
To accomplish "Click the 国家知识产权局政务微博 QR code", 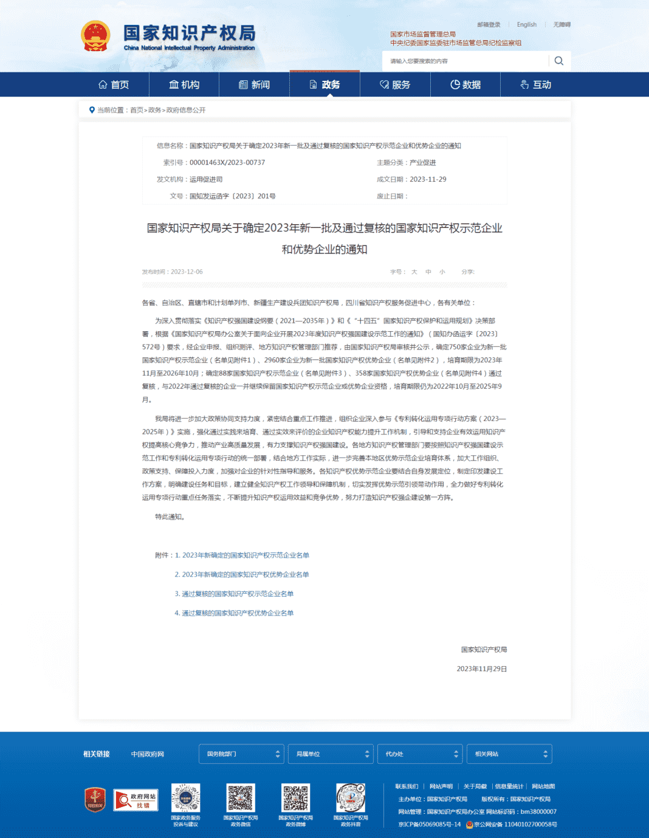I will click(295, 798).
